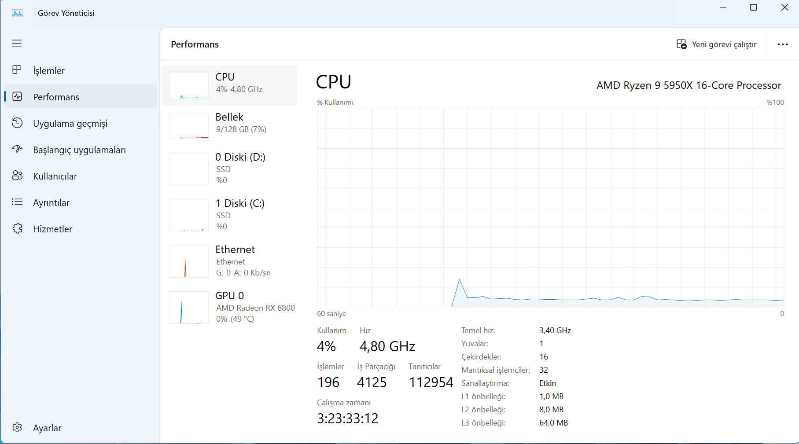Image resolution: width=799 pixels, height=444 pixels.
Task: Open the Kullanıcılar people icon
Action: pyautogui.click(x=17, y=176)
